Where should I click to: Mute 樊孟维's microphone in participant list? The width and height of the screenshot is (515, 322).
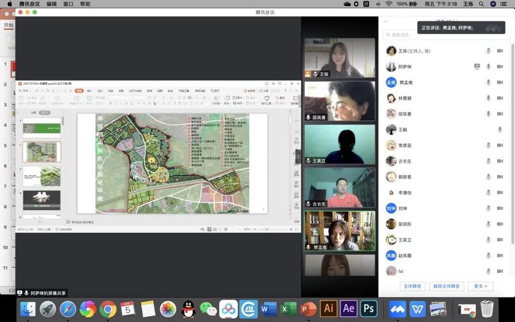point(488,82)
